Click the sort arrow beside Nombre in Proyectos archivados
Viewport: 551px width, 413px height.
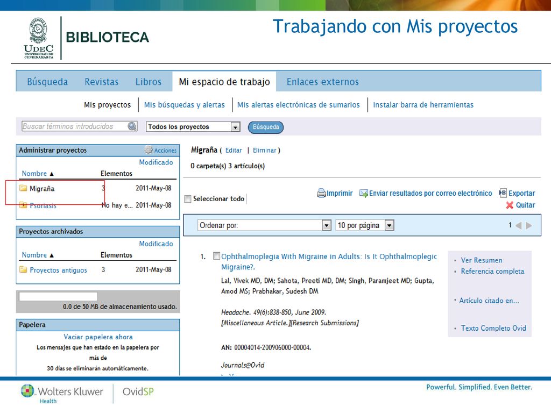point(52,255)
